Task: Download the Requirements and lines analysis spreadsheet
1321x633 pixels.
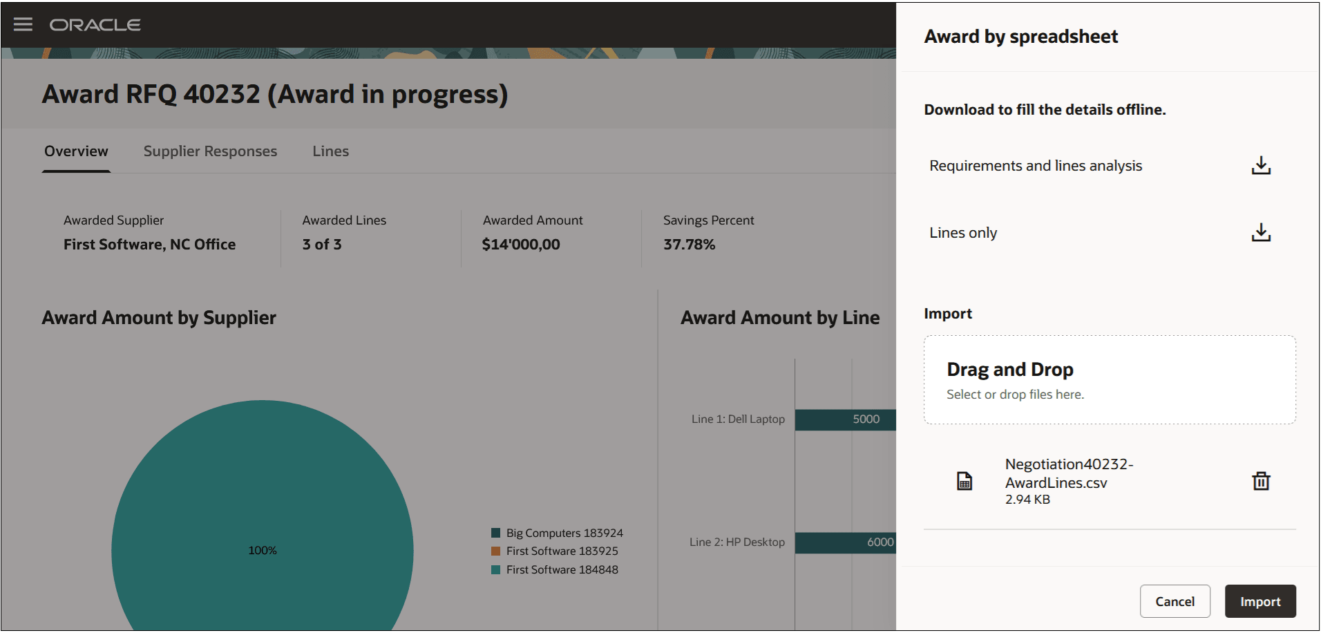Action: tap(1260, 165)
